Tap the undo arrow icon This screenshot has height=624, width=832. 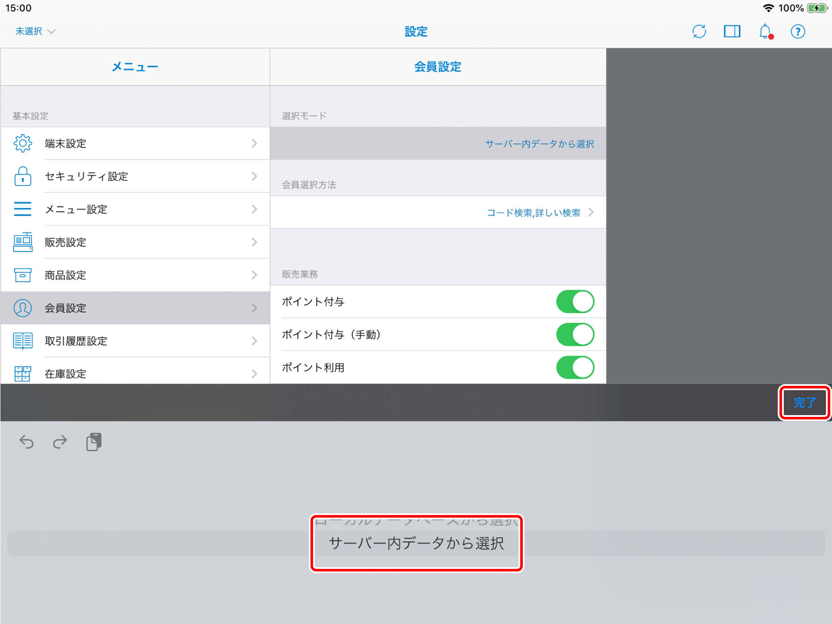coord(27,442)
